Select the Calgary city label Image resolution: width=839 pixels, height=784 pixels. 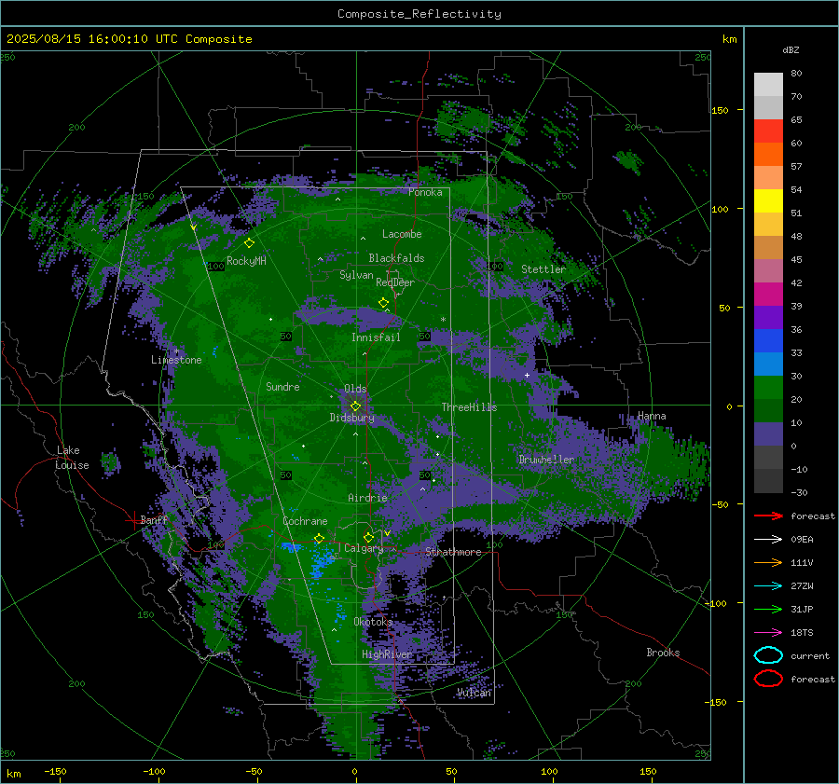[x=364, y=548]
